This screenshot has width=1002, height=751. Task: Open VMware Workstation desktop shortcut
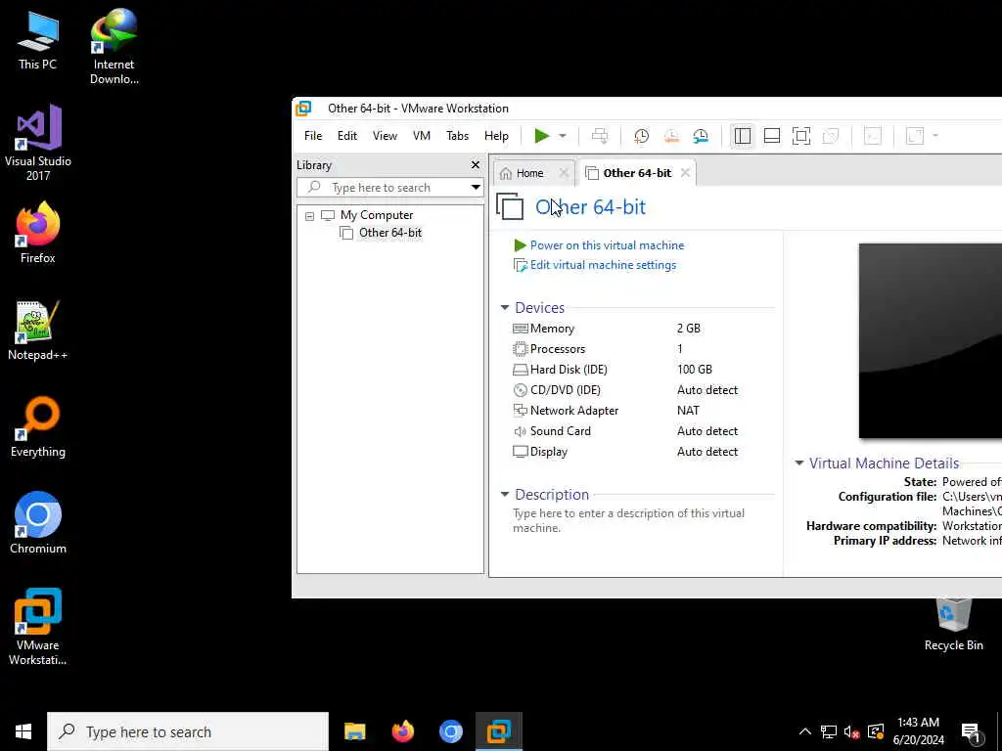38,627
